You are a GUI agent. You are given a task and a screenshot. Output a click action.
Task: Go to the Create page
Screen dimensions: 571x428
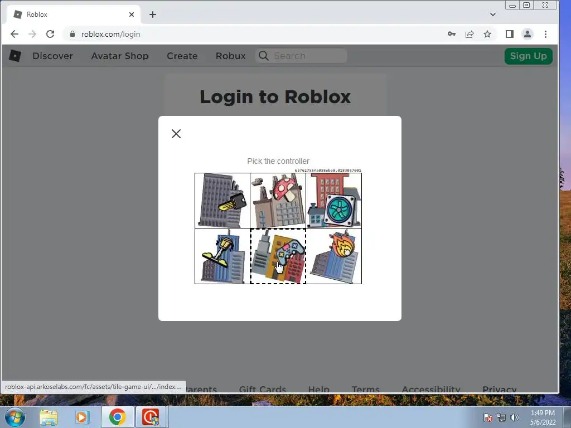[x=182, y=56]
